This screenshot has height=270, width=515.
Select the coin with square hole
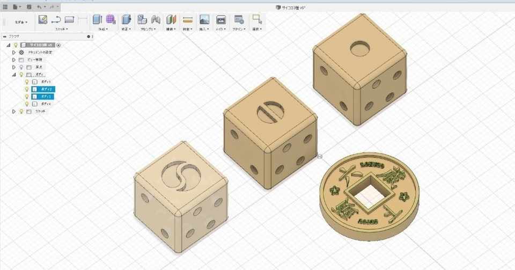click(x=370, y=196)
